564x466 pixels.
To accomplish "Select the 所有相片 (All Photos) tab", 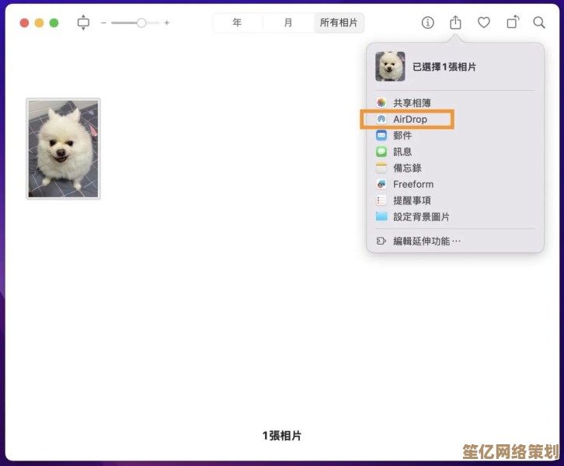I will click(x=339, y=23).
